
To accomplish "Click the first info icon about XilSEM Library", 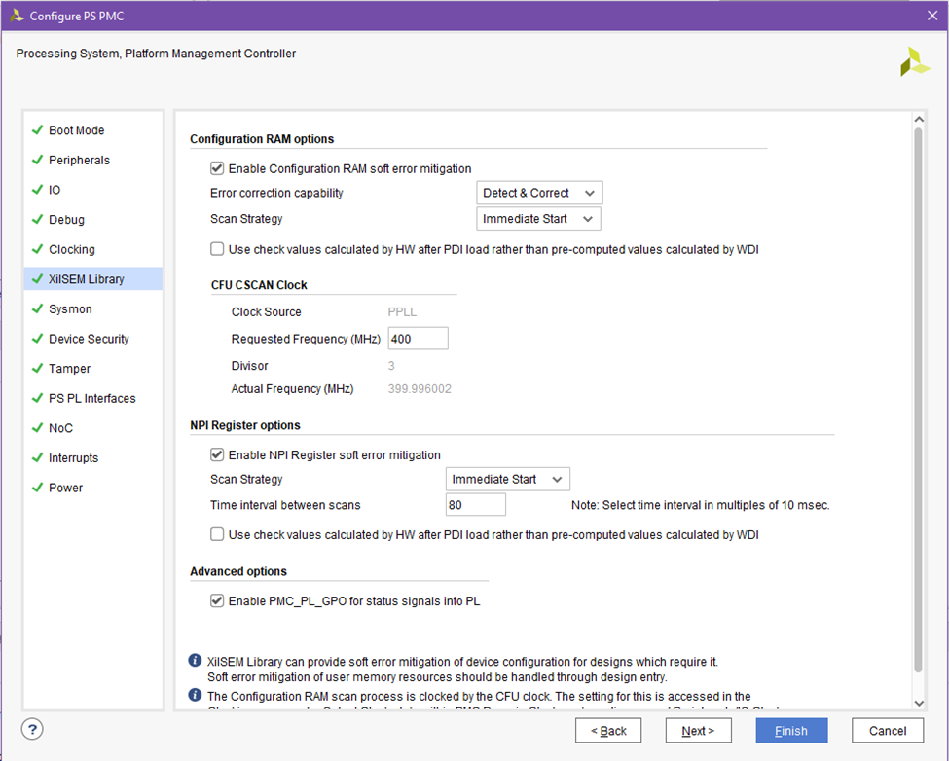I will pos(196,661).
